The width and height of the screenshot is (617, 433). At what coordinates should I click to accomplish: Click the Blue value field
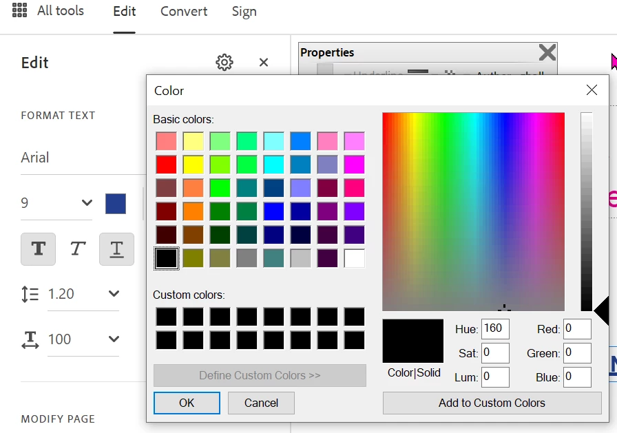point(577,377)
